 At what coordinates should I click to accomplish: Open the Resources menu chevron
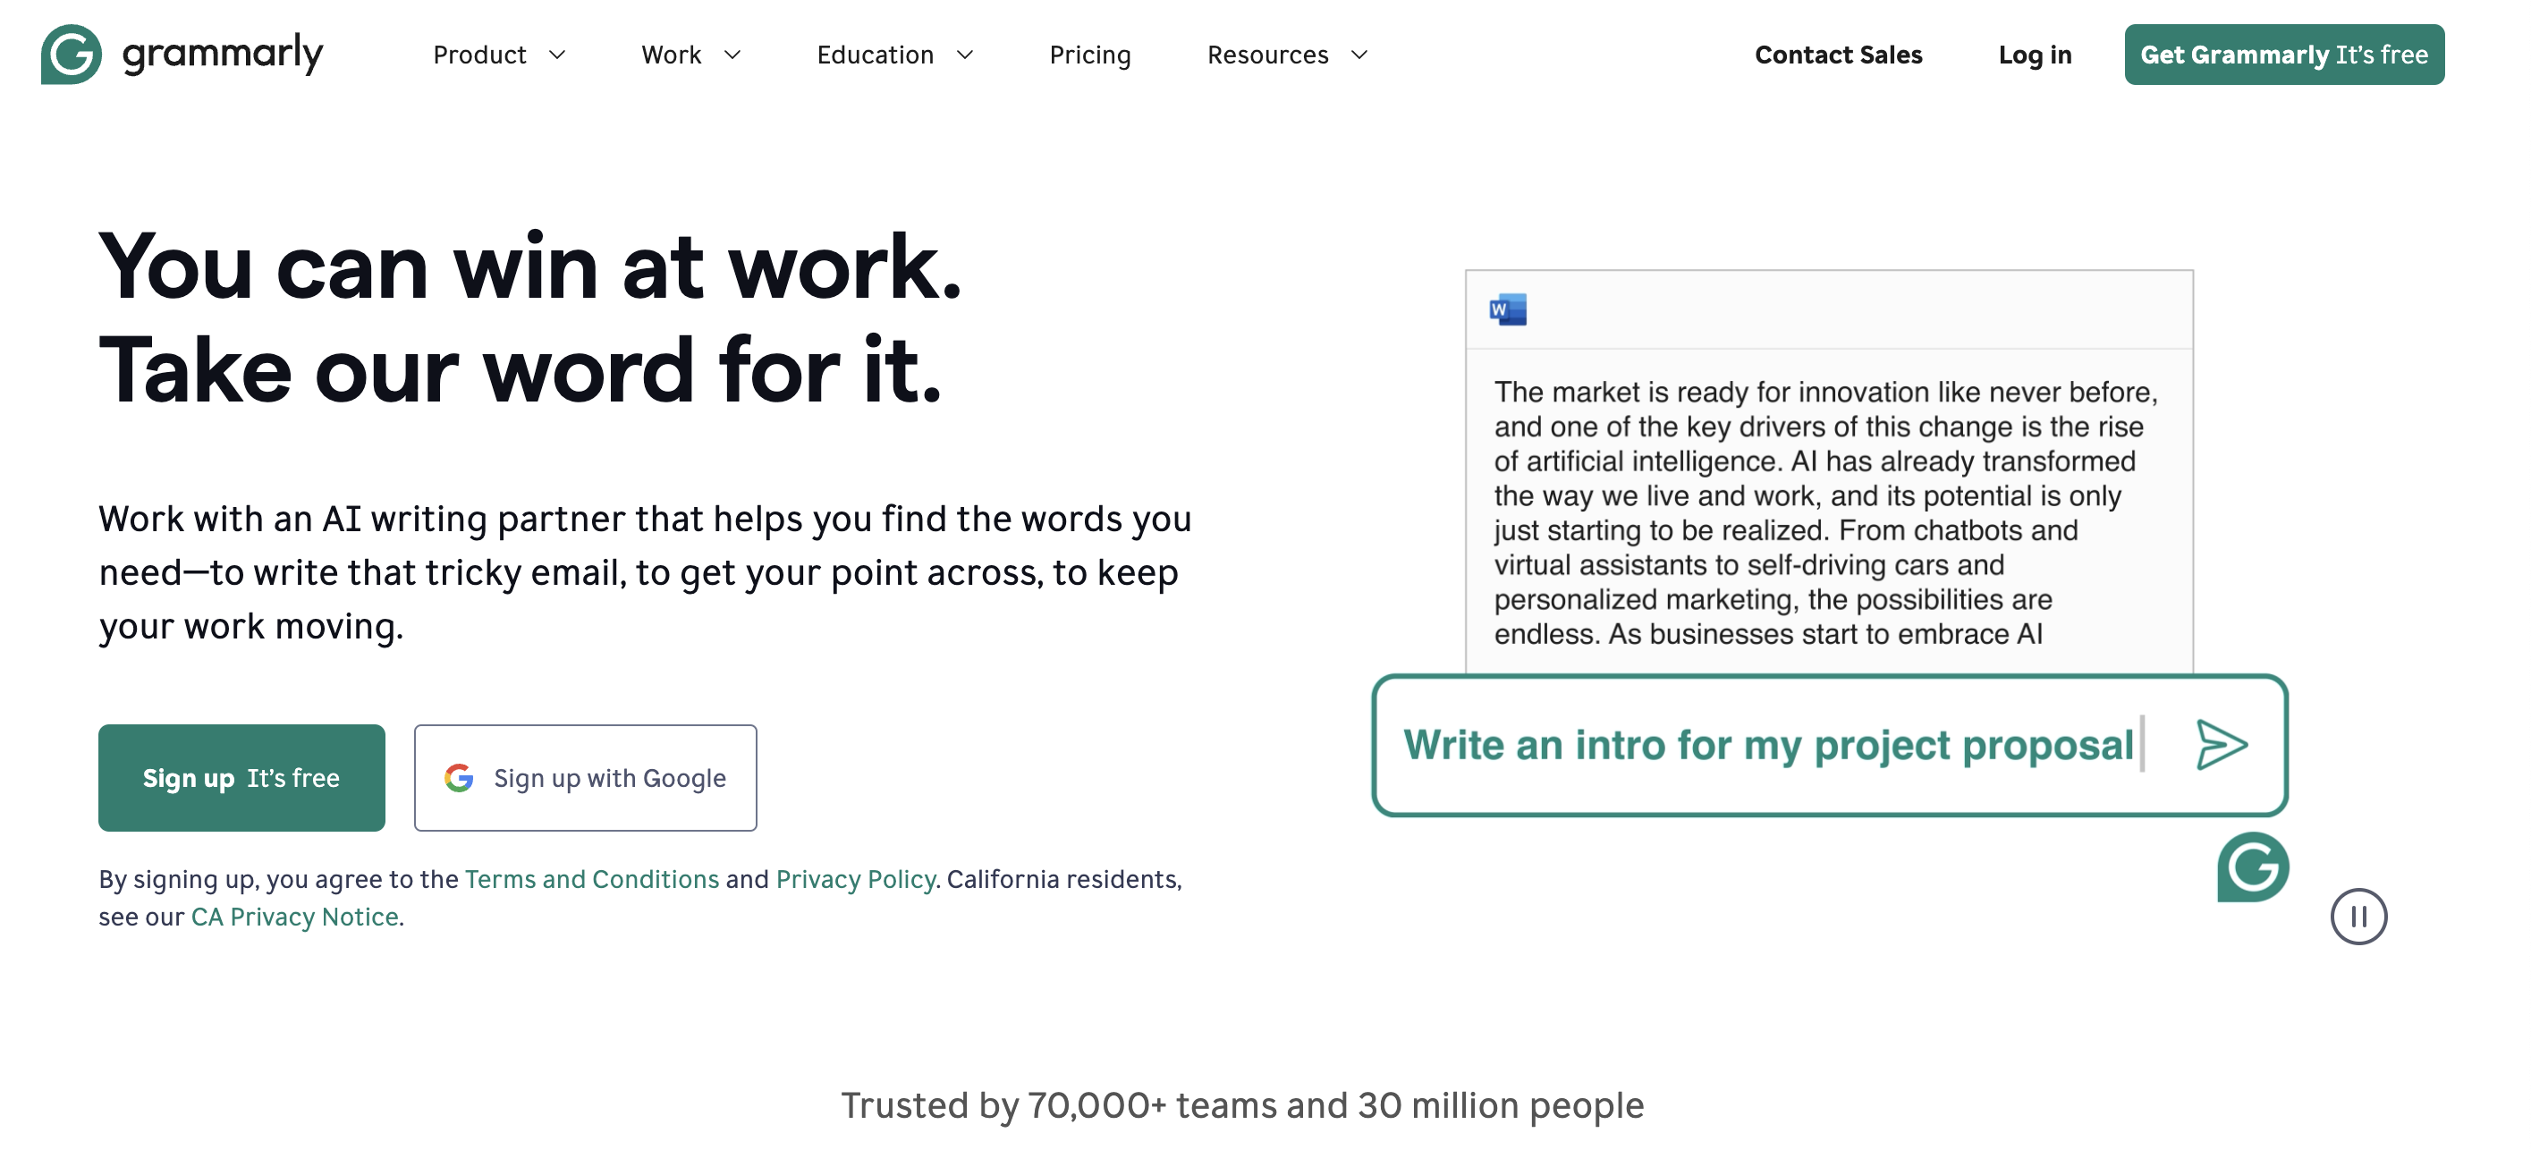pyautogui.click(x=1359, y=55)
